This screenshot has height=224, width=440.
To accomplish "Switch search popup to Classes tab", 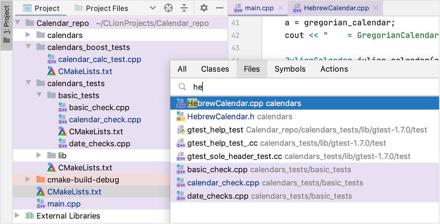I will [215, 69].
